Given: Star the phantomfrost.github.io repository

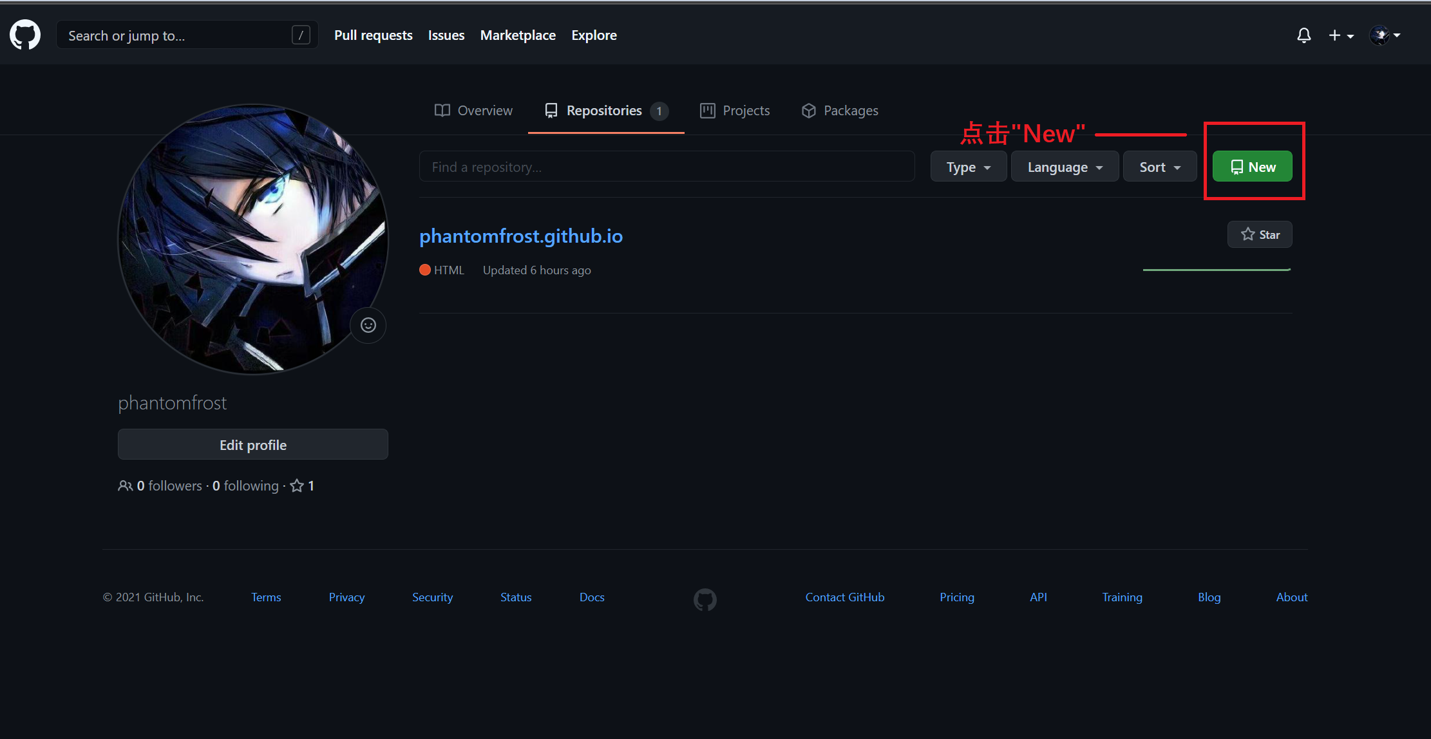Looking at the screenshot, I should pyautogui.click(x=1260, y=234).
